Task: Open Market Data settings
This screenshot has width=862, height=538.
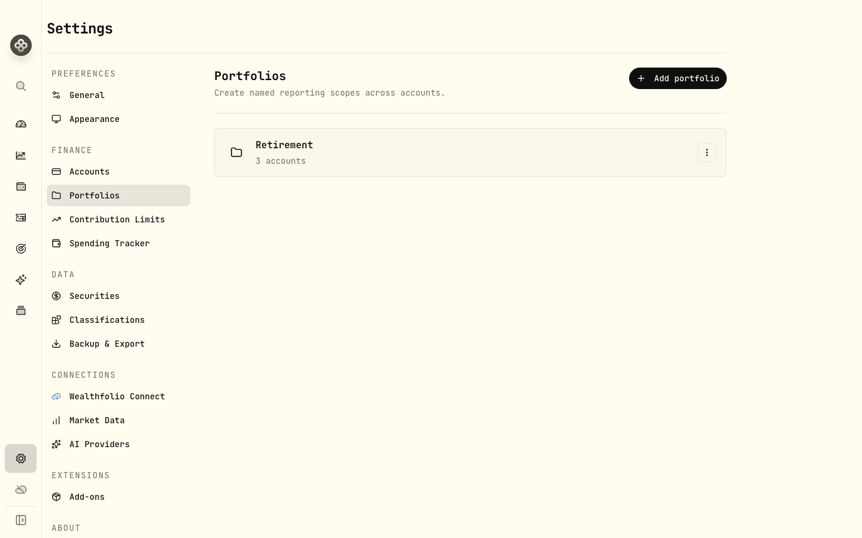Action: tap(119, 420)
